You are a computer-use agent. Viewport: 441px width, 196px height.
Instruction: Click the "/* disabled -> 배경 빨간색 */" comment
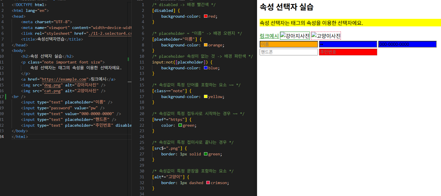coord(184,5)
